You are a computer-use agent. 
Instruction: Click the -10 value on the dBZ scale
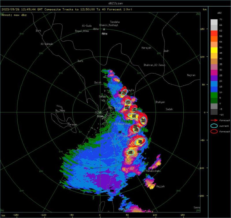pos(221,114)
